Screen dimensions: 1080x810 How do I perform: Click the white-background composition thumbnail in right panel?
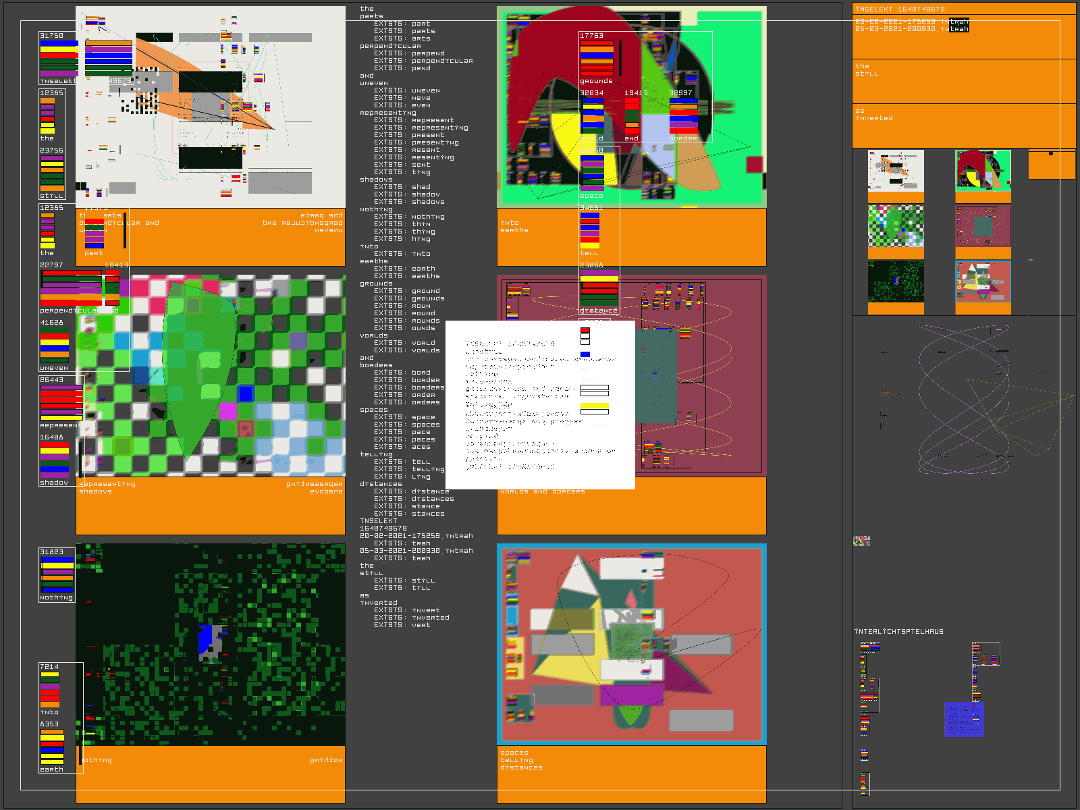click(895, 171)
